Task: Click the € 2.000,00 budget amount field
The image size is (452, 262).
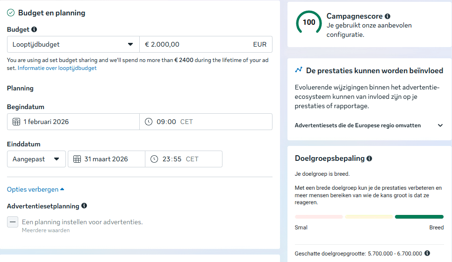Action: (196, 44)
